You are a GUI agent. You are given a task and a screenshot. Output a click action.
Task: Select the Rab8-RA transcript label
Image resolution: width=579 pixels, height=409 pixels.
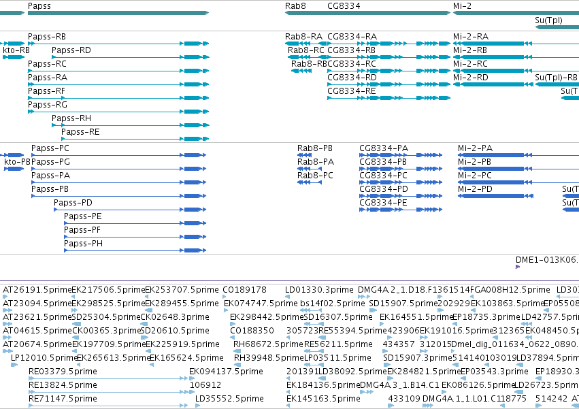[303, 37]
